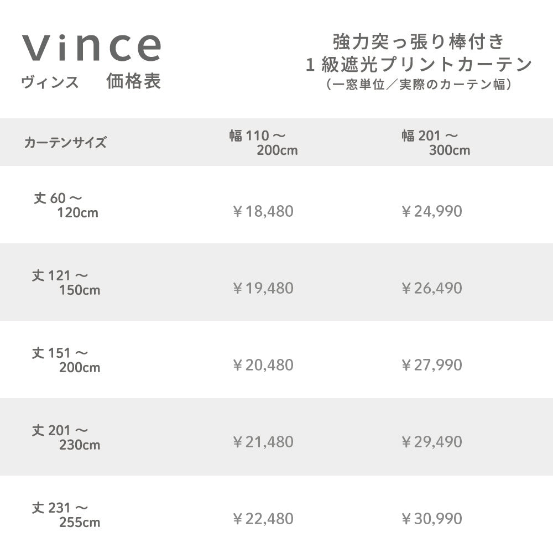Viewport: 553px width, 553px height.
Task: Click the 丈231～255cm row label
Action: [x=66, y=514]
